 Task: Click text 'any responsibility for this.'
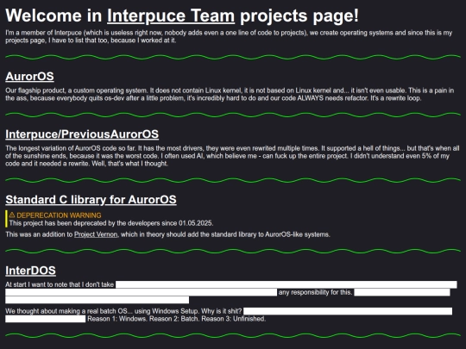click(x=315, y=292)
